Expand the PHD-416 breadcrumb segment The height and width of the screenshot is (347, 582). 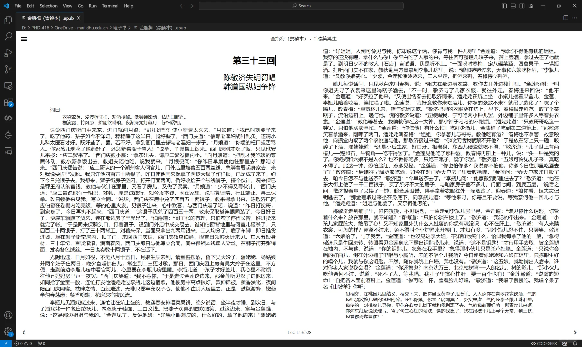[x=40, y=28]
